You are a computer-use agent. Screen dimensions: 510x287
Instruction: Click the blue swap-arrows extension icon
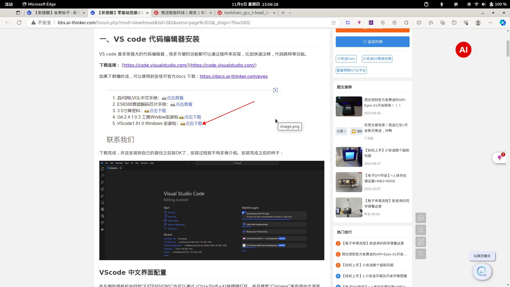tap(348, 23)
